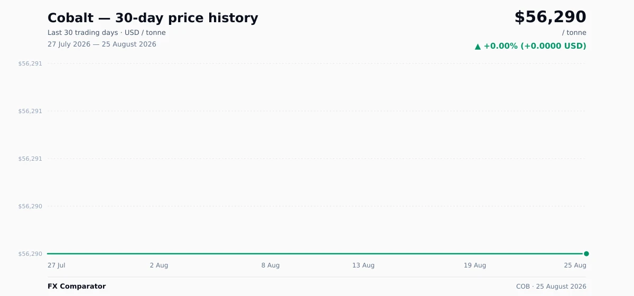Click the FX Comparator footer label
634x296 pixels.
[77, 286]
